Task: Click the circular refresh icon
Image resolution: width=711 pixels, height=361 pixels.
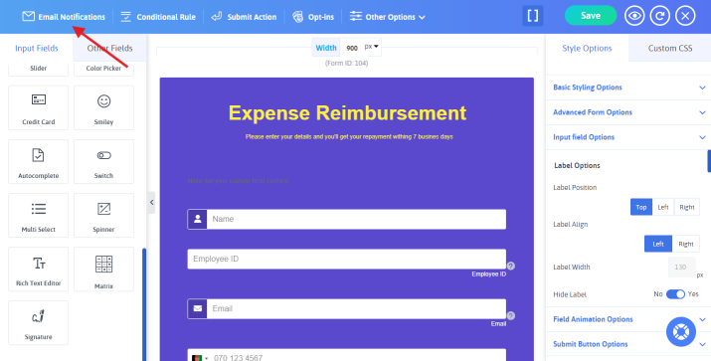Action: point(659,16)
